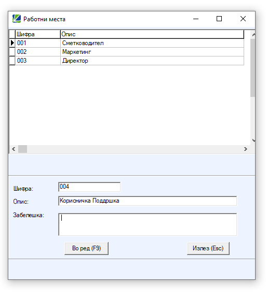Sort by the Шифра column header

point(38,34)
